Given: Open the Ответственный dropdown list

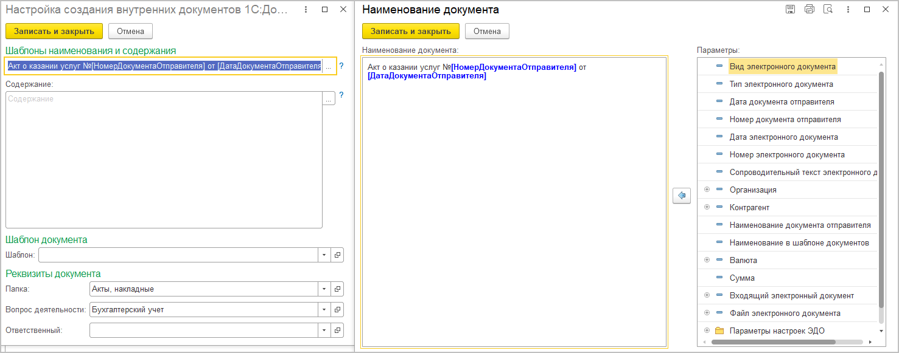Looking at the screenshot, I should [324, 331].
